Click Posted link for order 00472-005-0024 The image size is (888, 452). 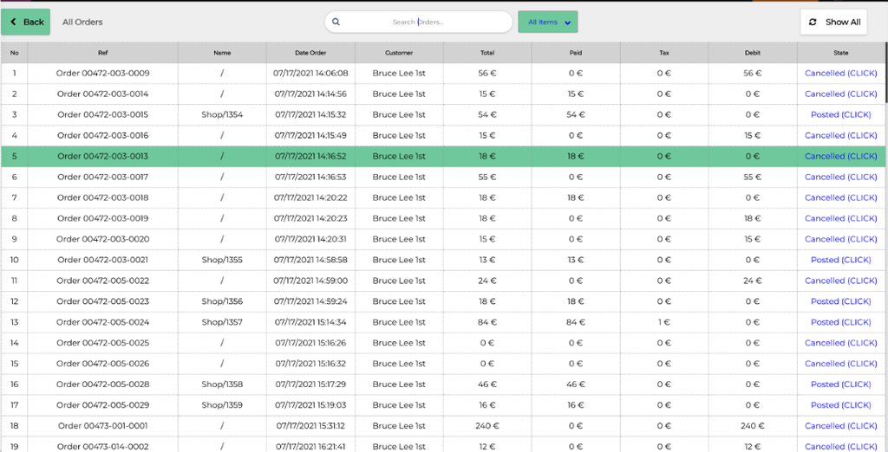pos(840,322)
